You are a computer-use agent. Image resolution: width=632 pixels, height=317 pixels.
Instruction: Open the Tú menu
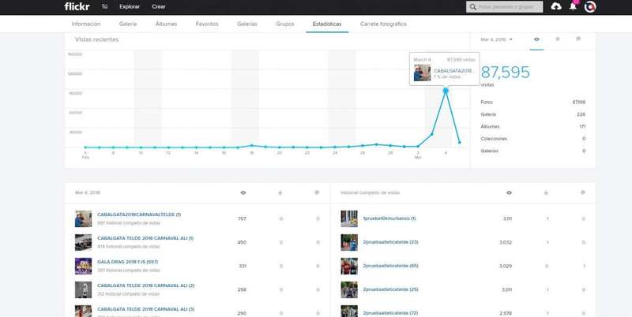point(103,6)
